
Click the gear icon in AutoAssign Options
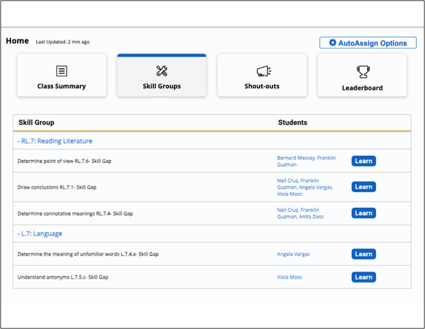tap(333, 43)
